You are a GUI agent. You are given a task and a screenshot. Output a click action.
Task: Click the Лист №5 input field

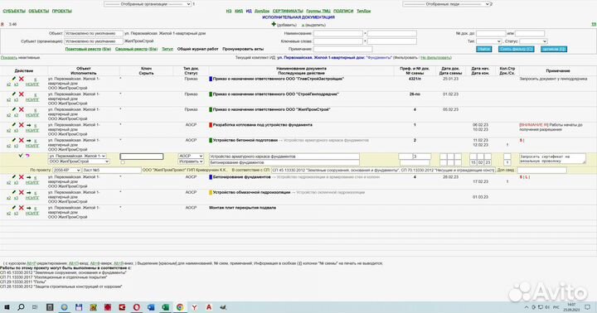click(112, 171)
